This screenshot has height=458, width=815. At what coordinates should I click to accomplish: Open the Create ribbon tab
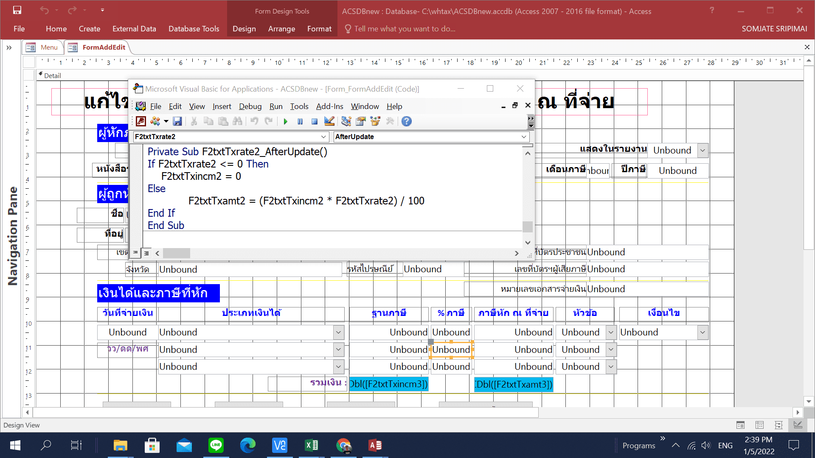pos(90,29)
